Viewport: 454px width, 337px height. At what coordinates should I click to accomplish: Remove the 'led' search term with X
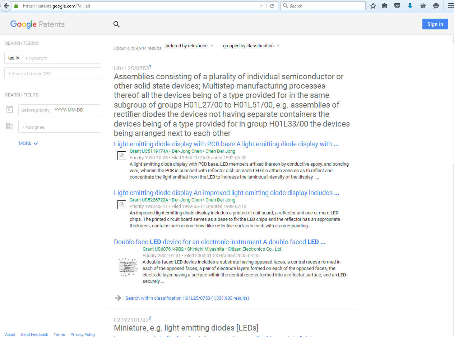pos(18,58)
